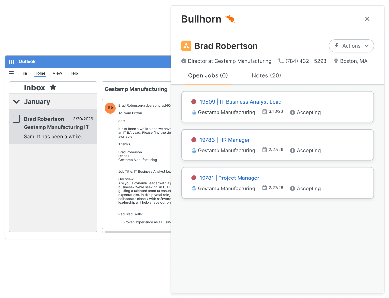Screen dimensions: 389x298
Task: Click the info icon on the Project Manager job
Action: point(292,188)
